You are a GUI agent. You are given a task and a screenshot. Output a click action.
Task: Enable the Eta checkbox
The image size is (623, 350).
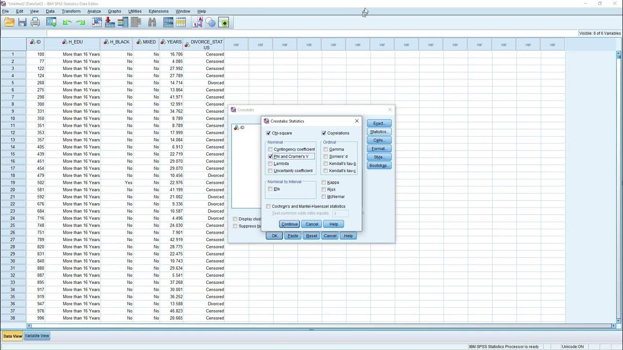click(x=270, y=189)
